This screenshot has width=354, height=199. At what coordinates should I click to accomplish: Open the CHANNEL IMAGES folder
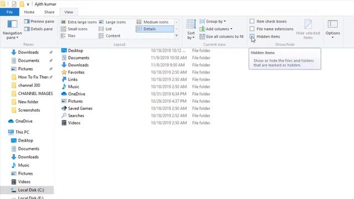pyautogui.click(x=35, y=93)
